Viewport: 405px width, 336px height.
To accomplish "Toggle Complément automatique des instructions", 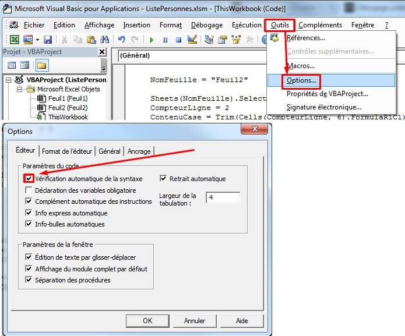I will (x=29, y=201).
